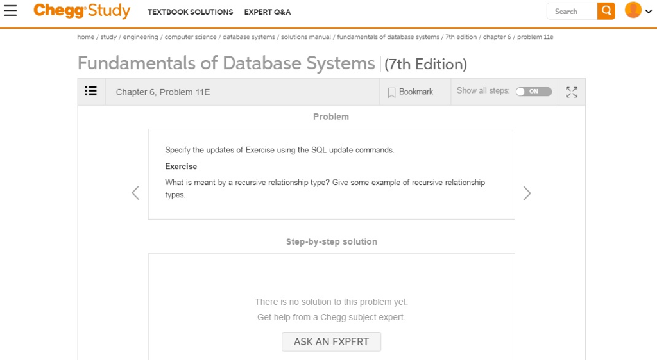This screenshot has height=360, width=657.
Task: Open the 7th edition breadcrumb link
Action: tap(461, 37)
